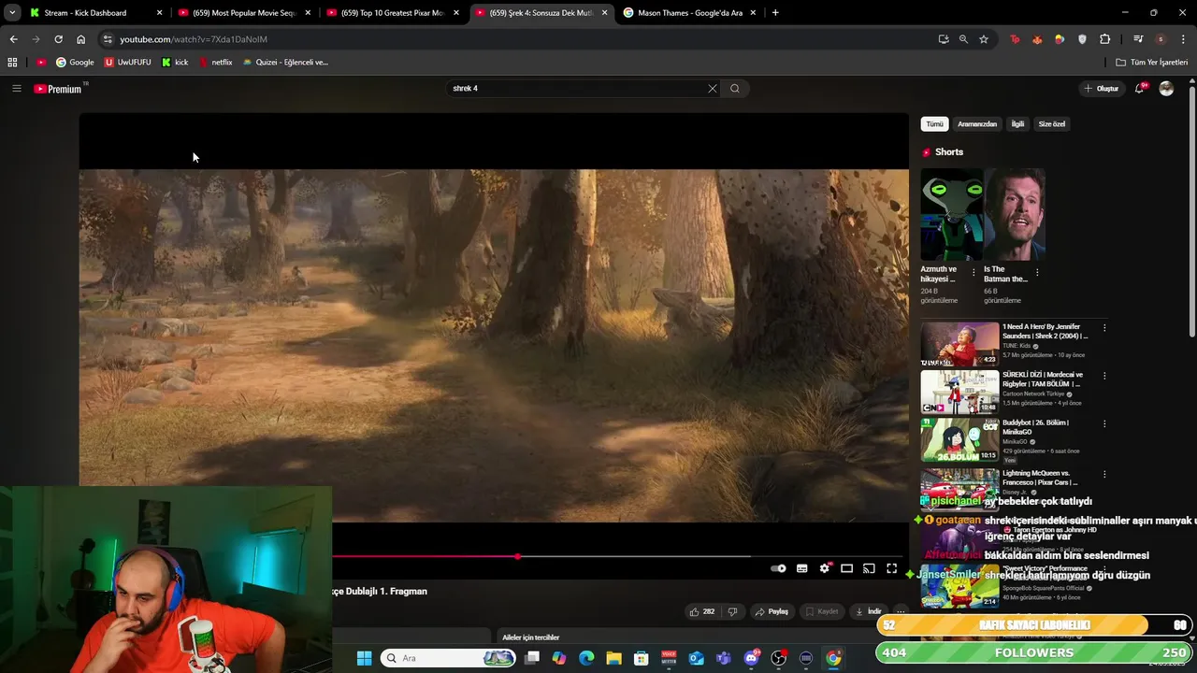Viewport: 1197px width, 673px height.
Task: Cast the video to a device
Action: point(869,568)
